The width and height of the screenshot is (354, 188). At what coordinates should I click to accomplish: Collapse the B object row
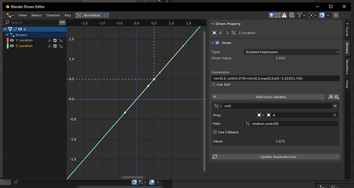point(5,29)
